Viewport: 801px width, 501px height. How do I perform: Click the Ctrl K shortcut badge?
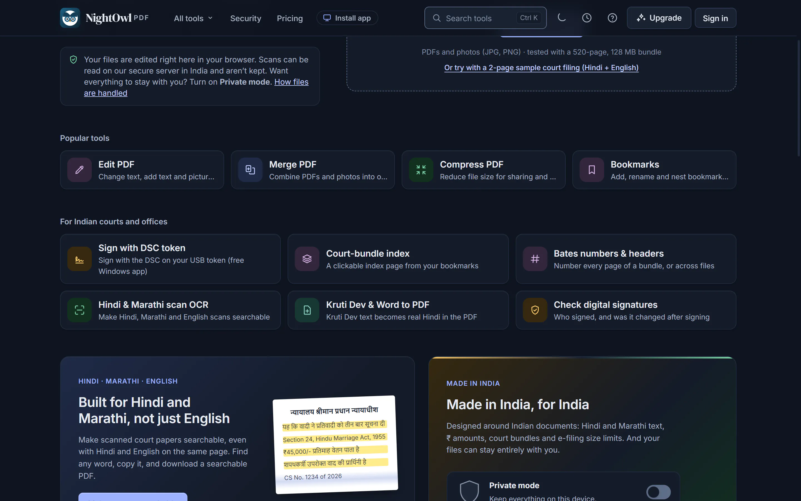pos(529,18)
